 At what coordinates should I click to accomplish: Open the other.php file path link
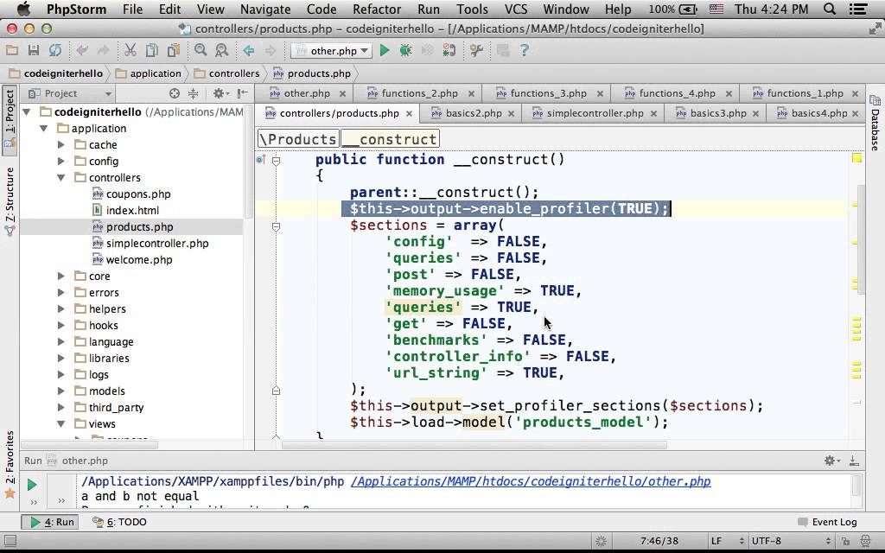tap(531, 481)
